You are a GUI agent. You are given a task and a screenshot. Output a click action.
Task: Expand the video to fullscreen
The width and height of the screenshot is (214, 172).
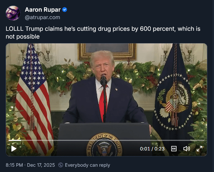pyautogui.click(x=199, y=149)
